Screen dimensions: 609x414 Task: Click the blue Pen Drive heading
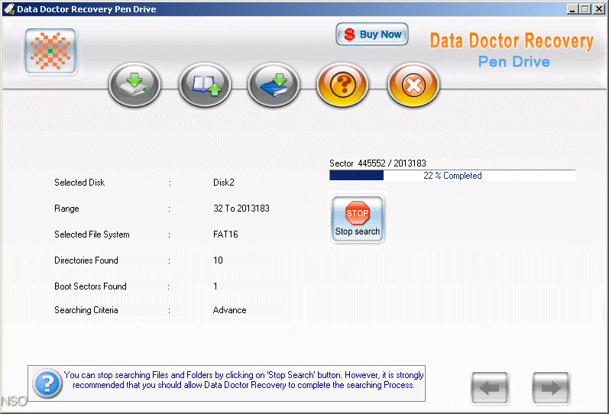(x=513, y=62)
